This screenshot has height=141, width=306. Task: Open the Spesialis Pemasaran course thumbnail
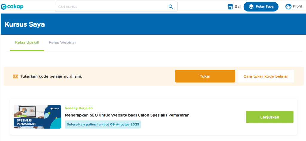point(37,117)
